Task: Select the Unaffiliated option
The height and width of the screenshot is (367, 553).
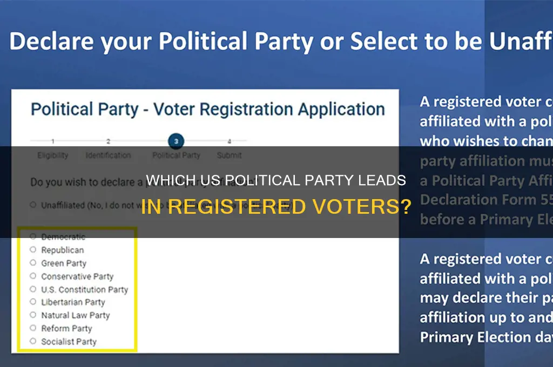Action: (x=33, y=204)
